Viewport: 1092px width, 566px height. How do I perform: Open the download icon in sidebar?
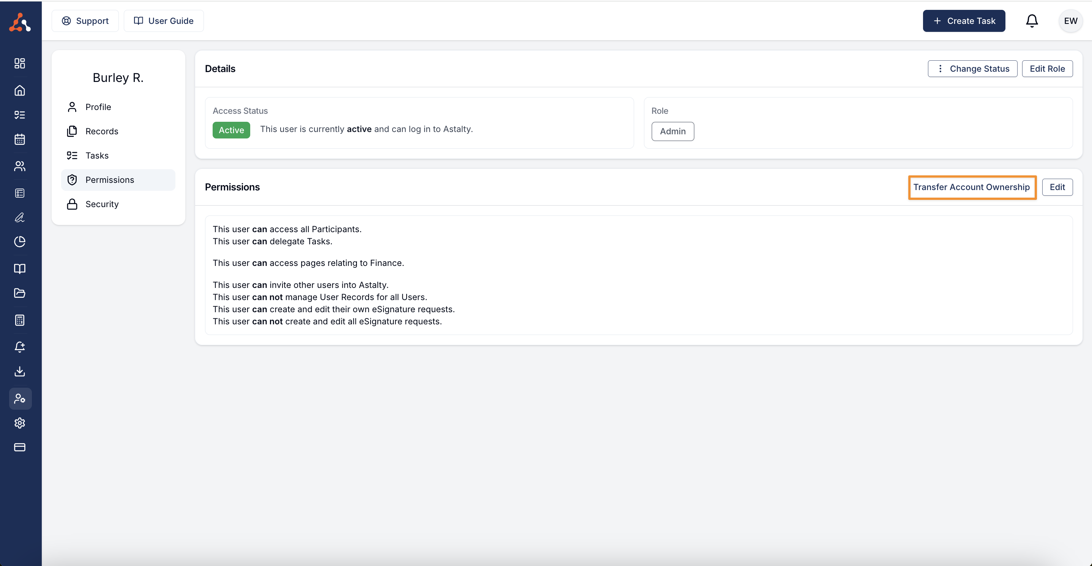pos(19,371)
